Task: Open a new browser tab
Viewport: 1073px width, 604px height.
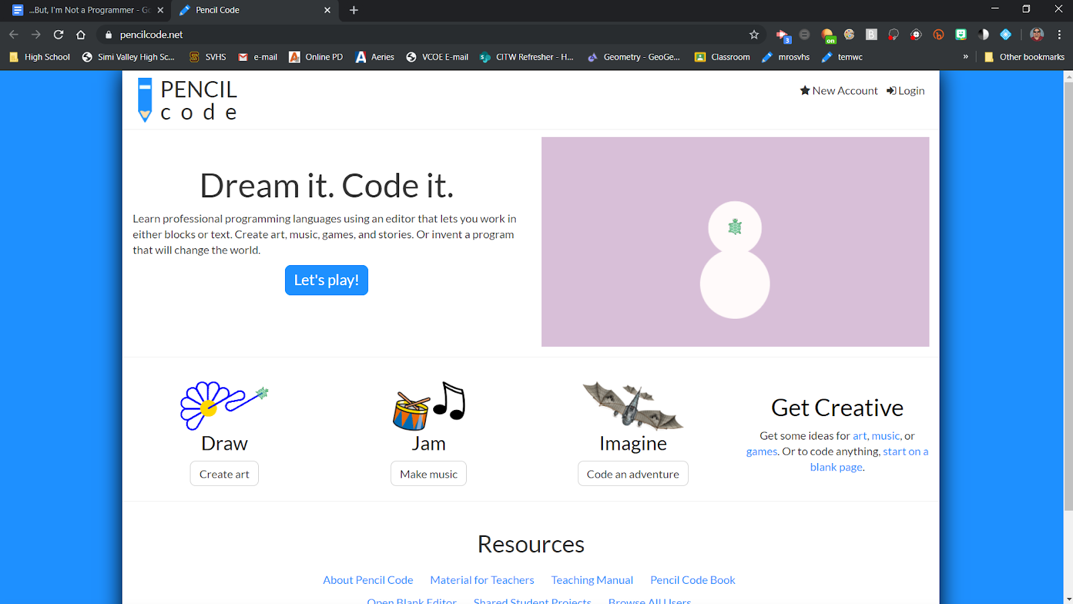Action: point(354,10)
